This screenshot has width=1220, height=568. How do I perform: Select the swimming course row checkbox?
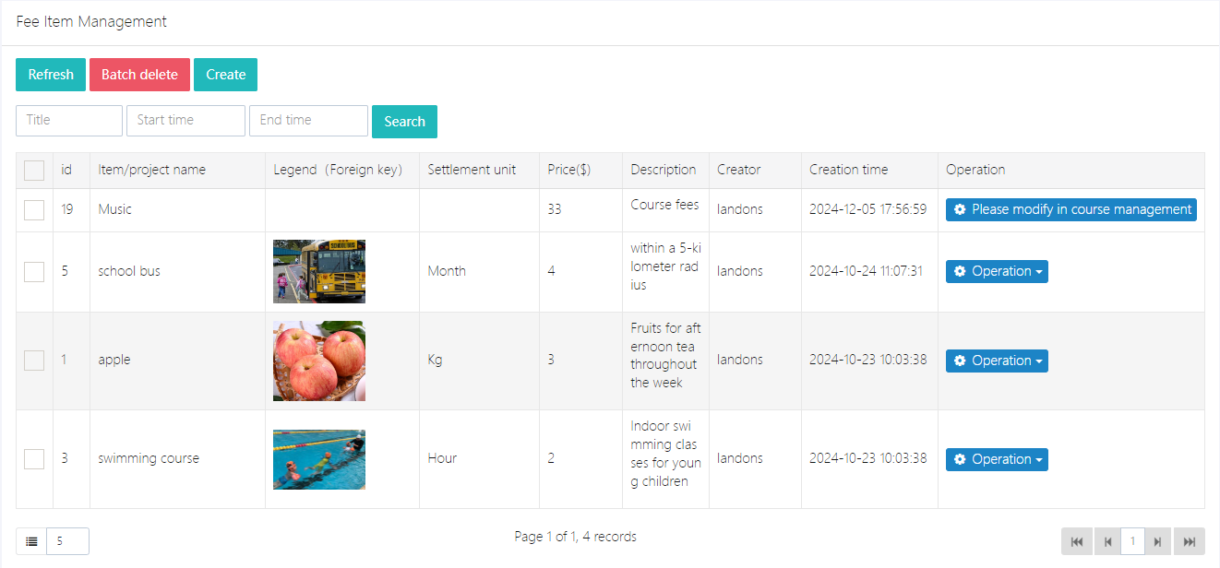coord(34,459)
